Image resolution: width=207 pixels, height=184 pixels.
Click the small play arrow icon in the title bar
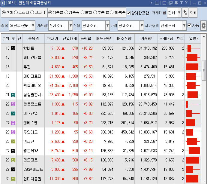pyautogui.click(x=151, y=3)
